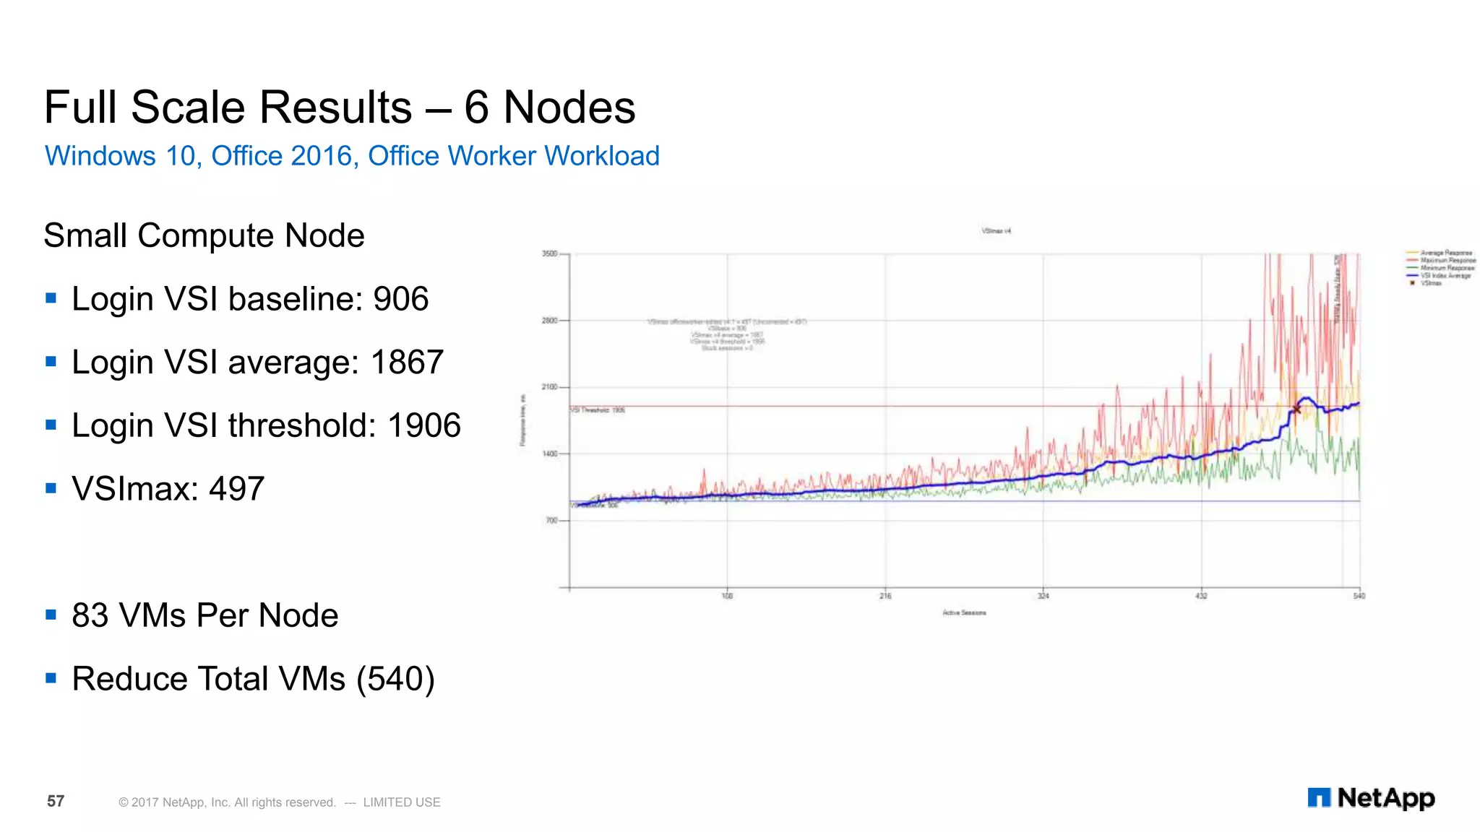Select the subtitle "Windows 10, Office 2016, Office Worker Workload"
The height and width of the screenshot is (832, 1480).
point(352,156)
